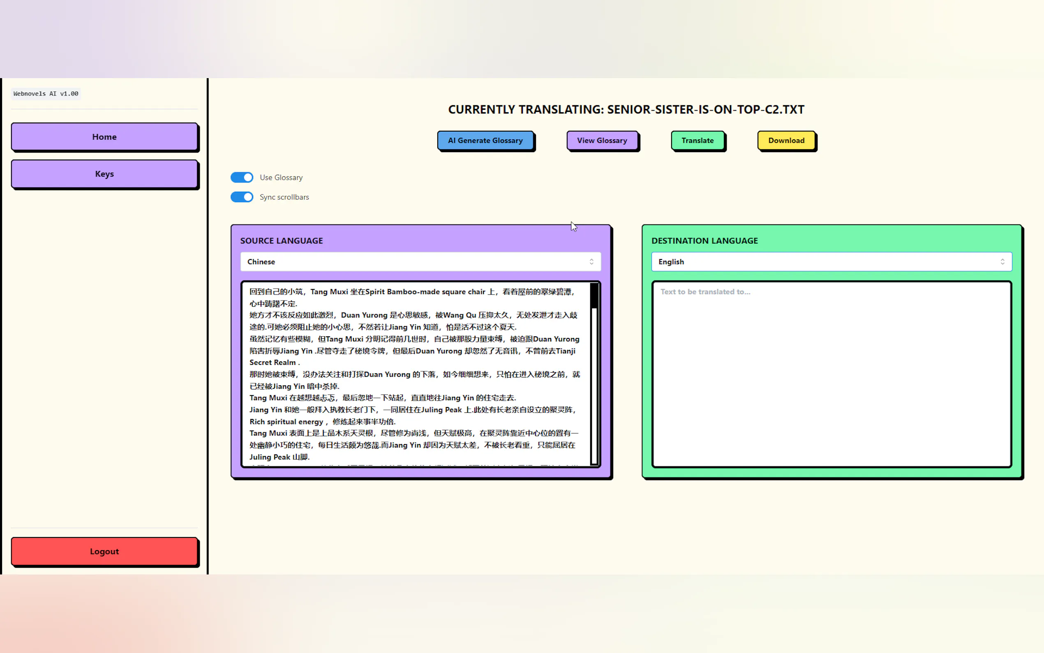This screenshot has width=1044, height=653.
Task: Turn off Sync scrollbars toggle
Action: point(242,197)
